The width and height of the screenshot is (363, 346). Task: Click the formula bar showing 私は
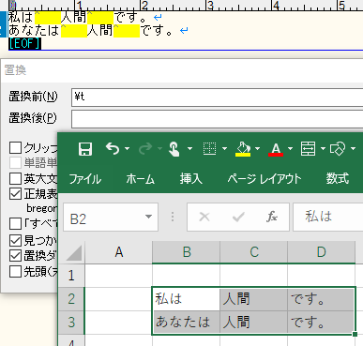[328, 217]
